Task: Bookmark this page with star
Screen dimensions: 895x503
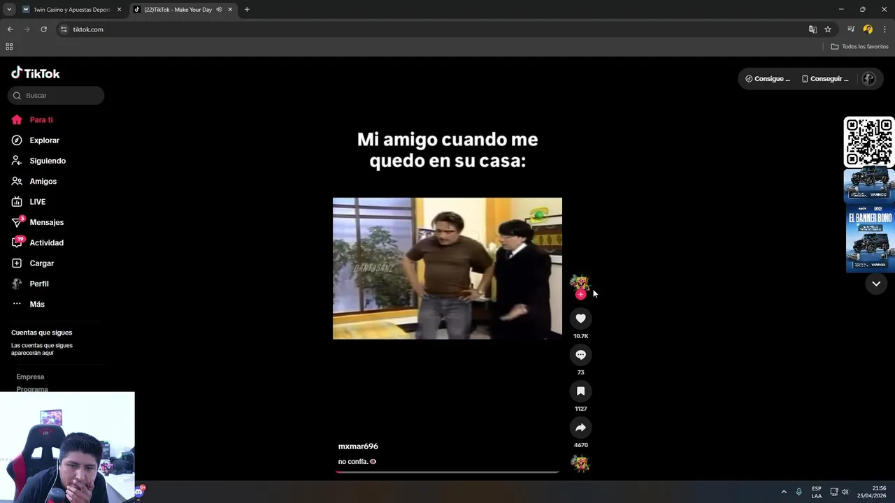Action: click(828, 29)
